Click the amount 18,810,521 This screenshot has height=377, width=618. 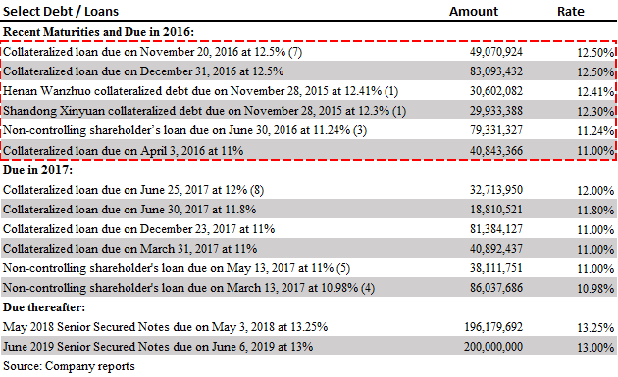tap(495, 210)
